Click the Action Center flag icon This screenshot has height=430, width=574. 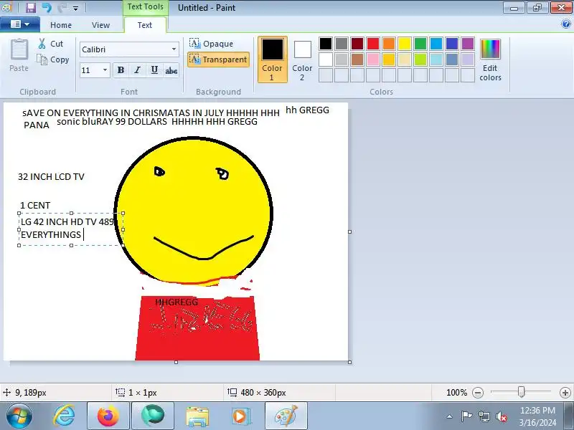[466, 416]
